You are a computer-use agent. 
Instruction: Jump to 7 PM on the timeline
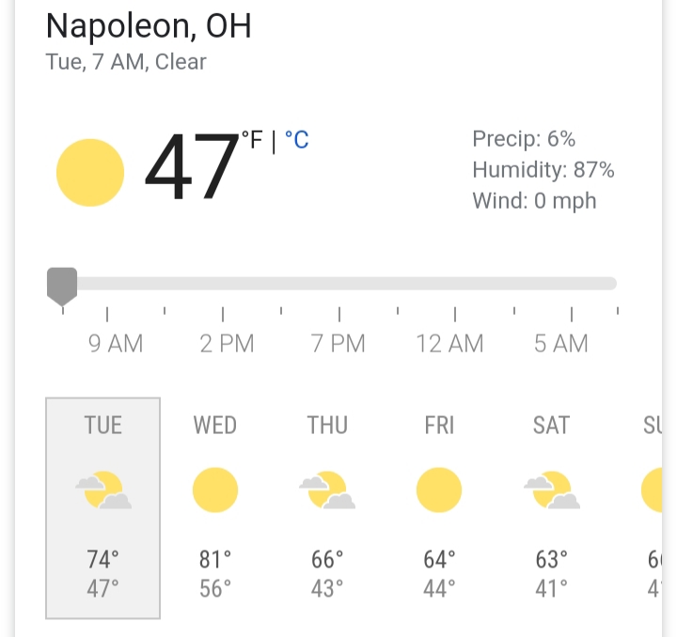coord(338,343)
